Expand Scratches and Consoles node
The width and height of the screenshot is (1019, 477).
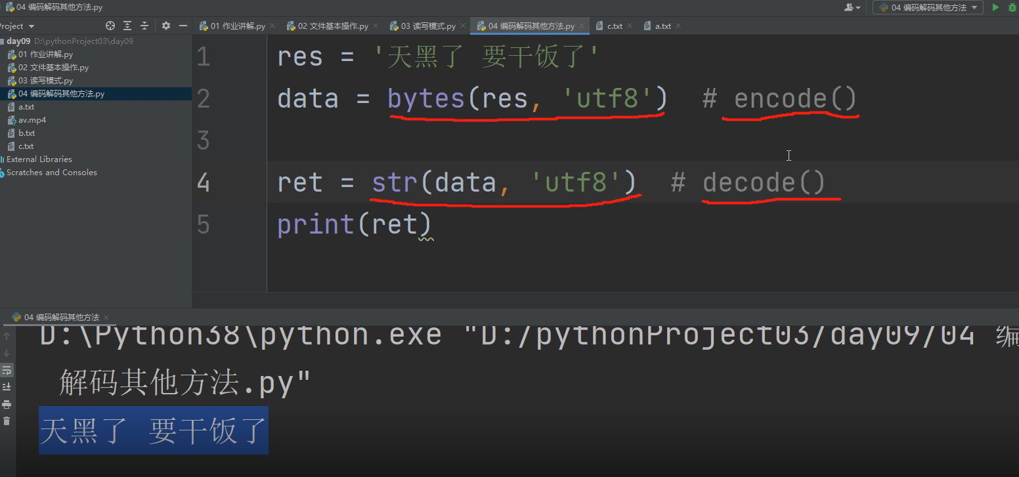pyautogui.click(x=51, y=173)
